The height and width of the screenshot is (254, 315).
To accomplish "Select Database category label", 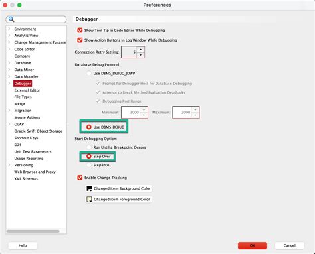I will click(x=23, y=63).
